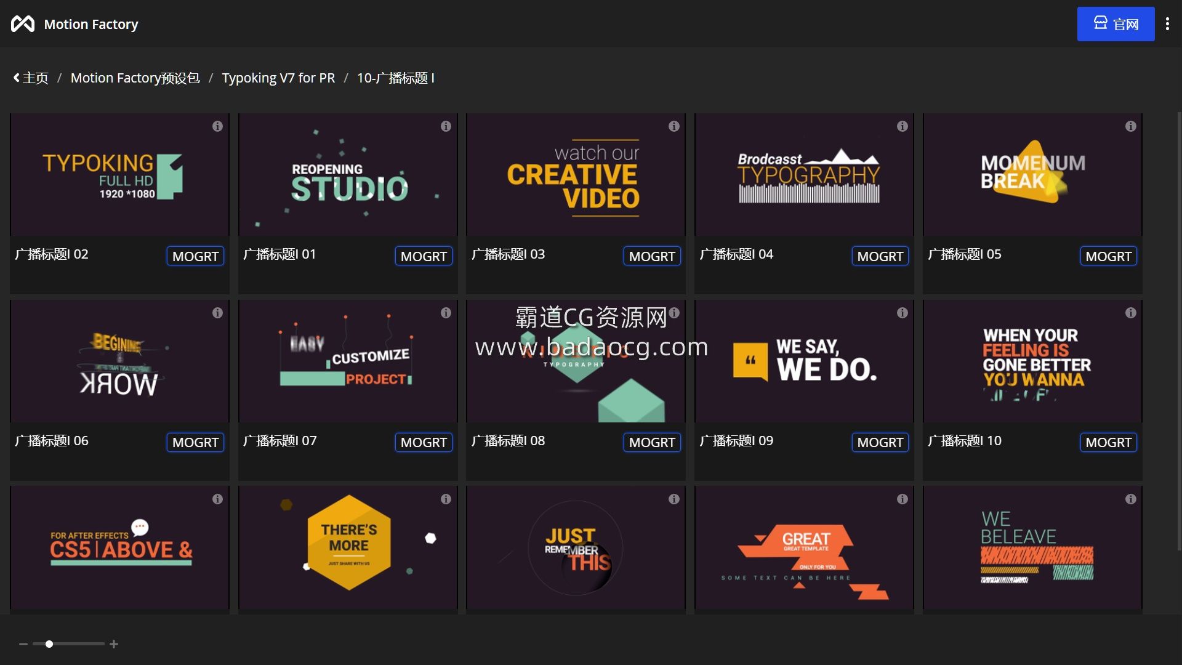Screen dimensions: 1182x665
Task: Open info on GREAT template thumbnail
Action: (x=903, y=499)
